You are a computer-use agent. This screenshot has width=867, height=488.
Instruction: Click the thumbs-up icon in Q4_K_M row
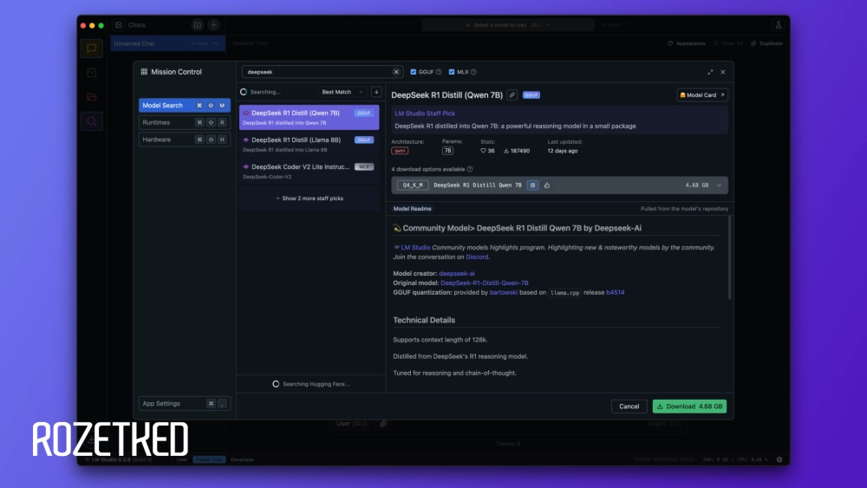coord(547,185)
